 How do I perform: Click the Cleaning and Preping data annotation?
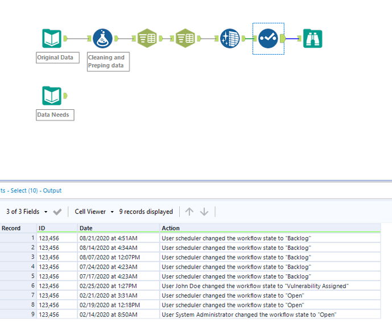pos(108,61)
